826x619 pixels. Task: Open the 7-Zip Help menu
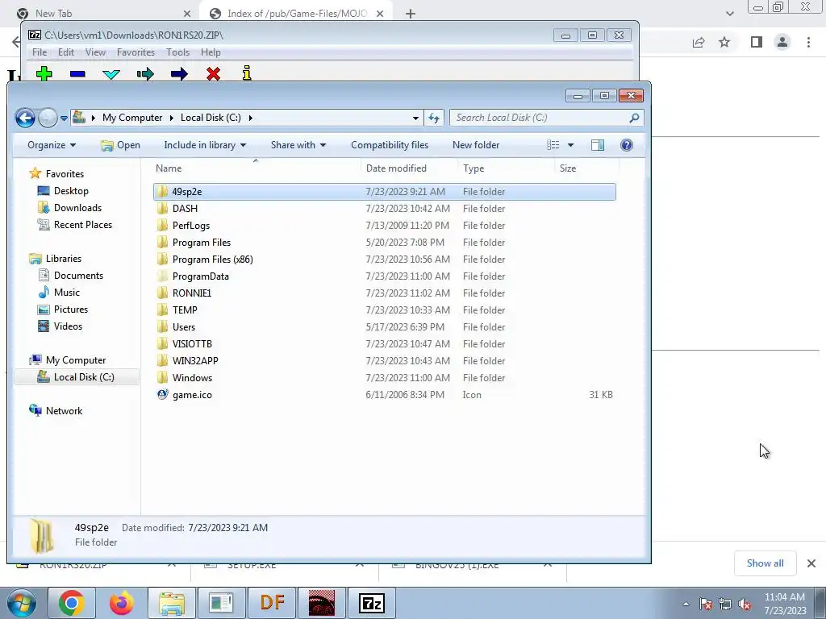tap(211, 52)
